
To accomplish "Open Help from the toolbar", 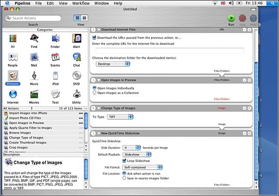I will coord(253,18).
